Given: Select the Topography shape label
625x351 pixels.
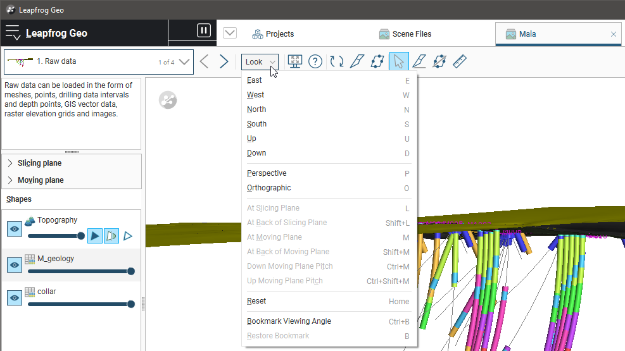Looking at the screenshot, I should point(58,220).
